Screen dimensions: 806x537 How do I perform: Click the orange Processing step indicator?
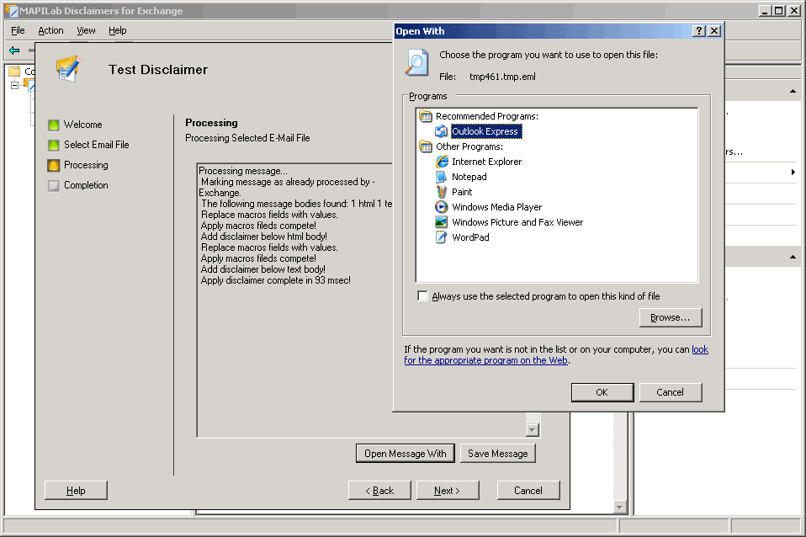pos(54,165)
